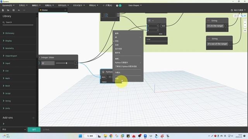The height and width of the screenshot is (139, 248).
Task: Click bool output port of less-than node
Action: pyautogui.click(x=163, y=26)
